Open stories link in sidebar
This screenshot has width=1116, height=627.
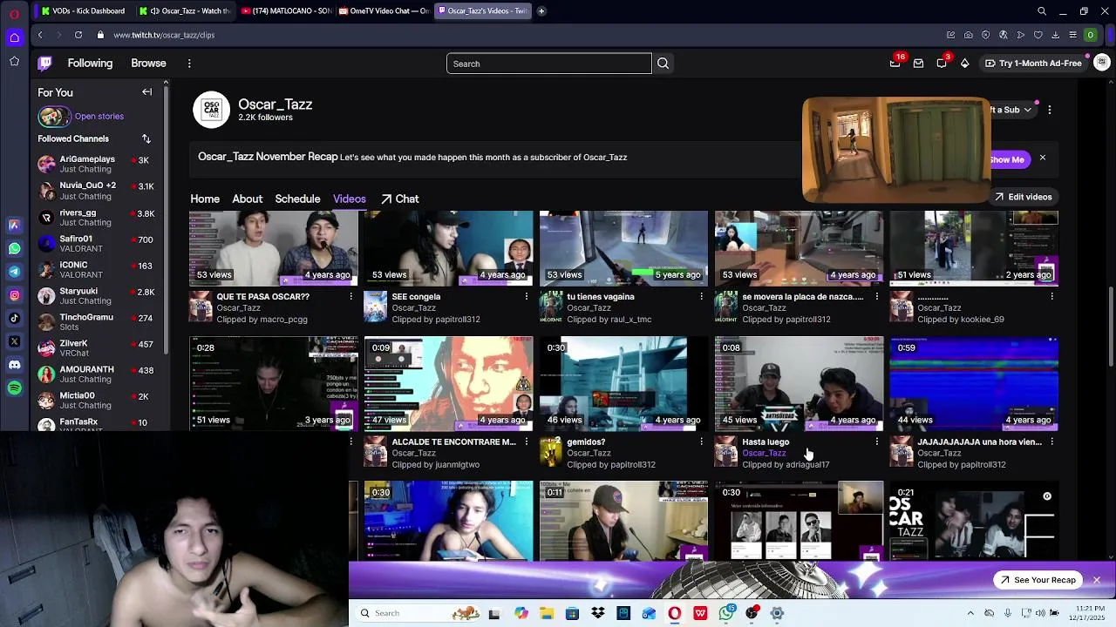(99, 116)
